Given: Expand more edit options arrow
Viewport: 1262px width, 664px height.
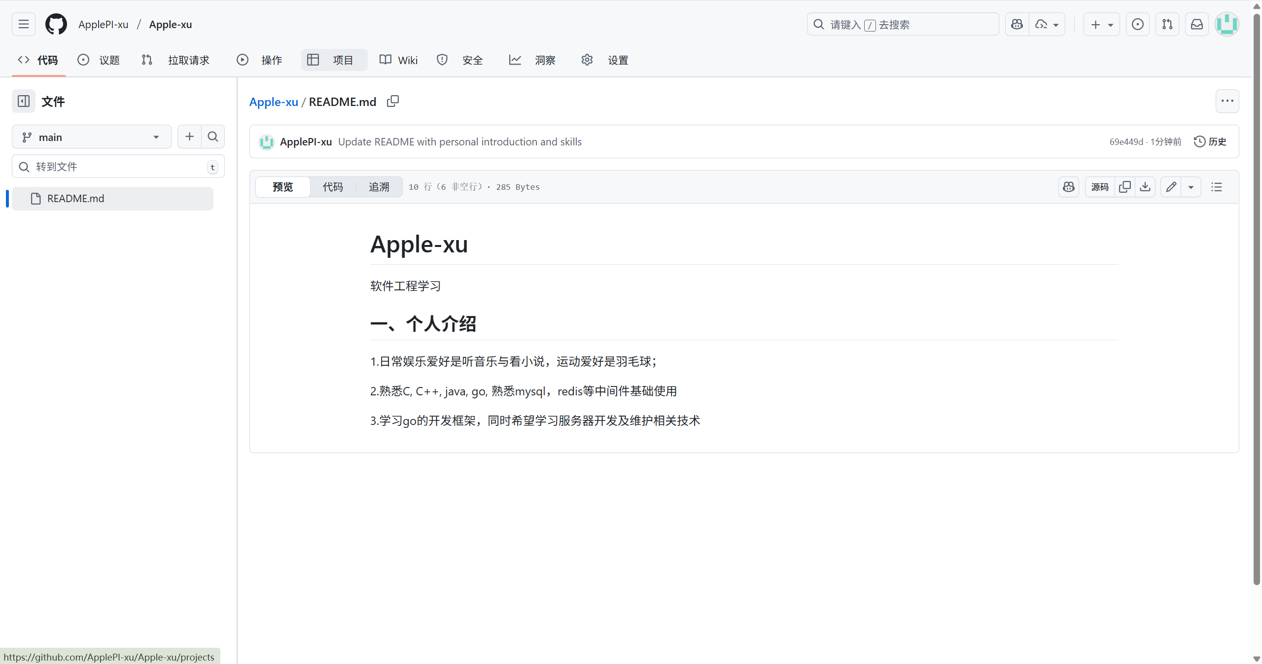Looking at the screenshot, I should tap(1191, 187).
